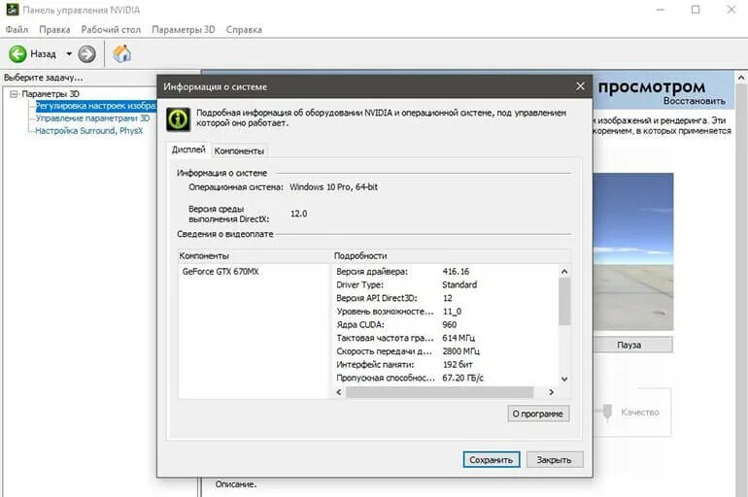Image resolution: width=748 pixels, height=497 pixels.
Task: Click horizontal scroll left arrow in details
Action: pyautogui.click(x=339, y=392)
